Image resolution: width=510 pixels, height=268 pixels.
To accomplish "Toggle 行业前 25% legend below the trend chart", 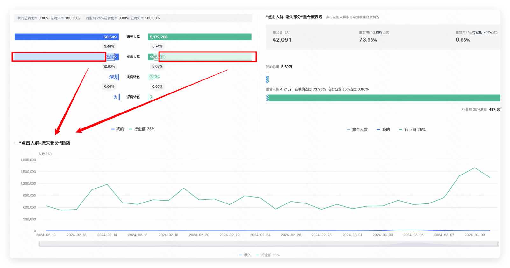I will coord(267,255).
